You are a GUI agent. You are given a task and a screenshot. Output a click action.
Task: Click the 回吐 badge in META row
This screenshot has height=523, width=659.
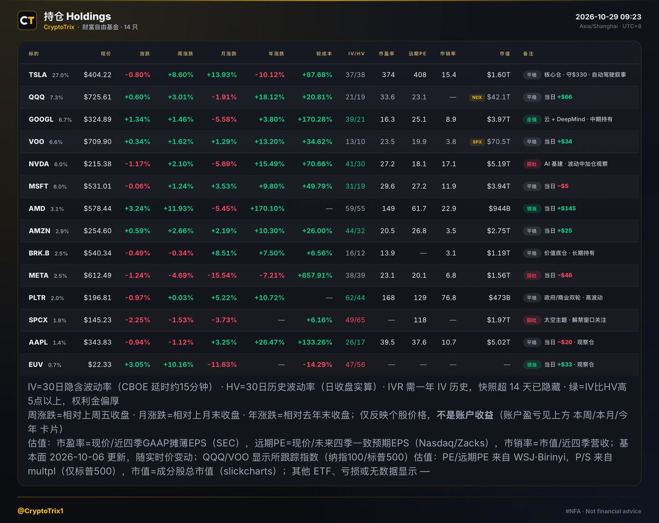[x=532, y=275]
